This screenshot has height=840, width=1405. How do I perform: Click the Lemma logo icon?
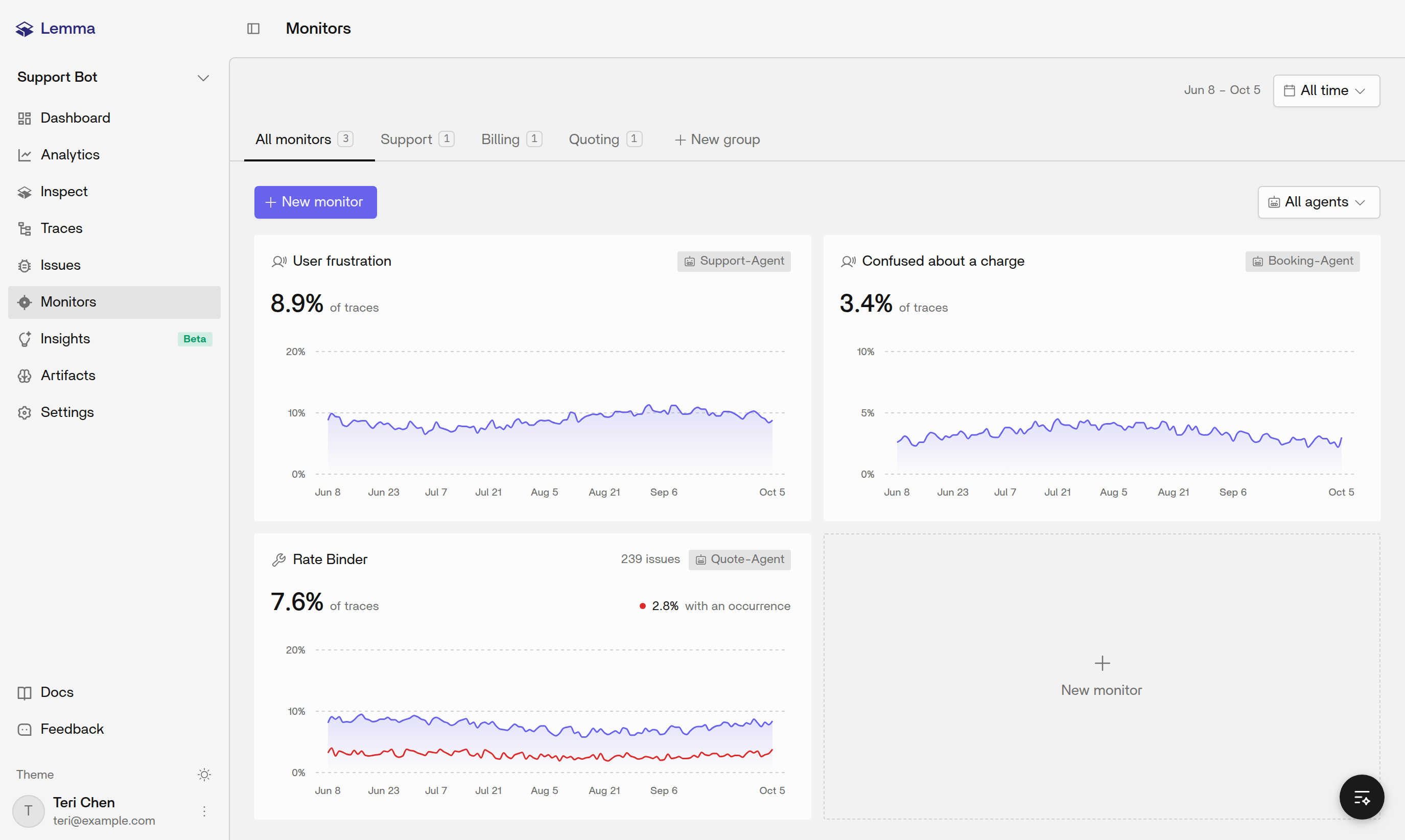(25, 28)
